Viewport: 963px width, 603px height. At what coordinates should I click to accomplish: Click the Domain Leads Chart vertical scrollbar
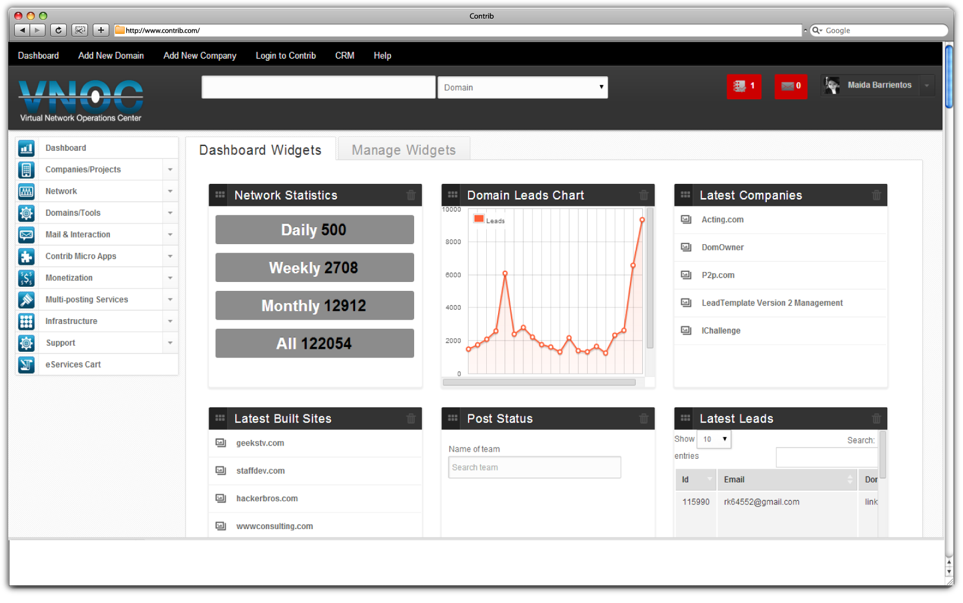[x=650, y=278]
